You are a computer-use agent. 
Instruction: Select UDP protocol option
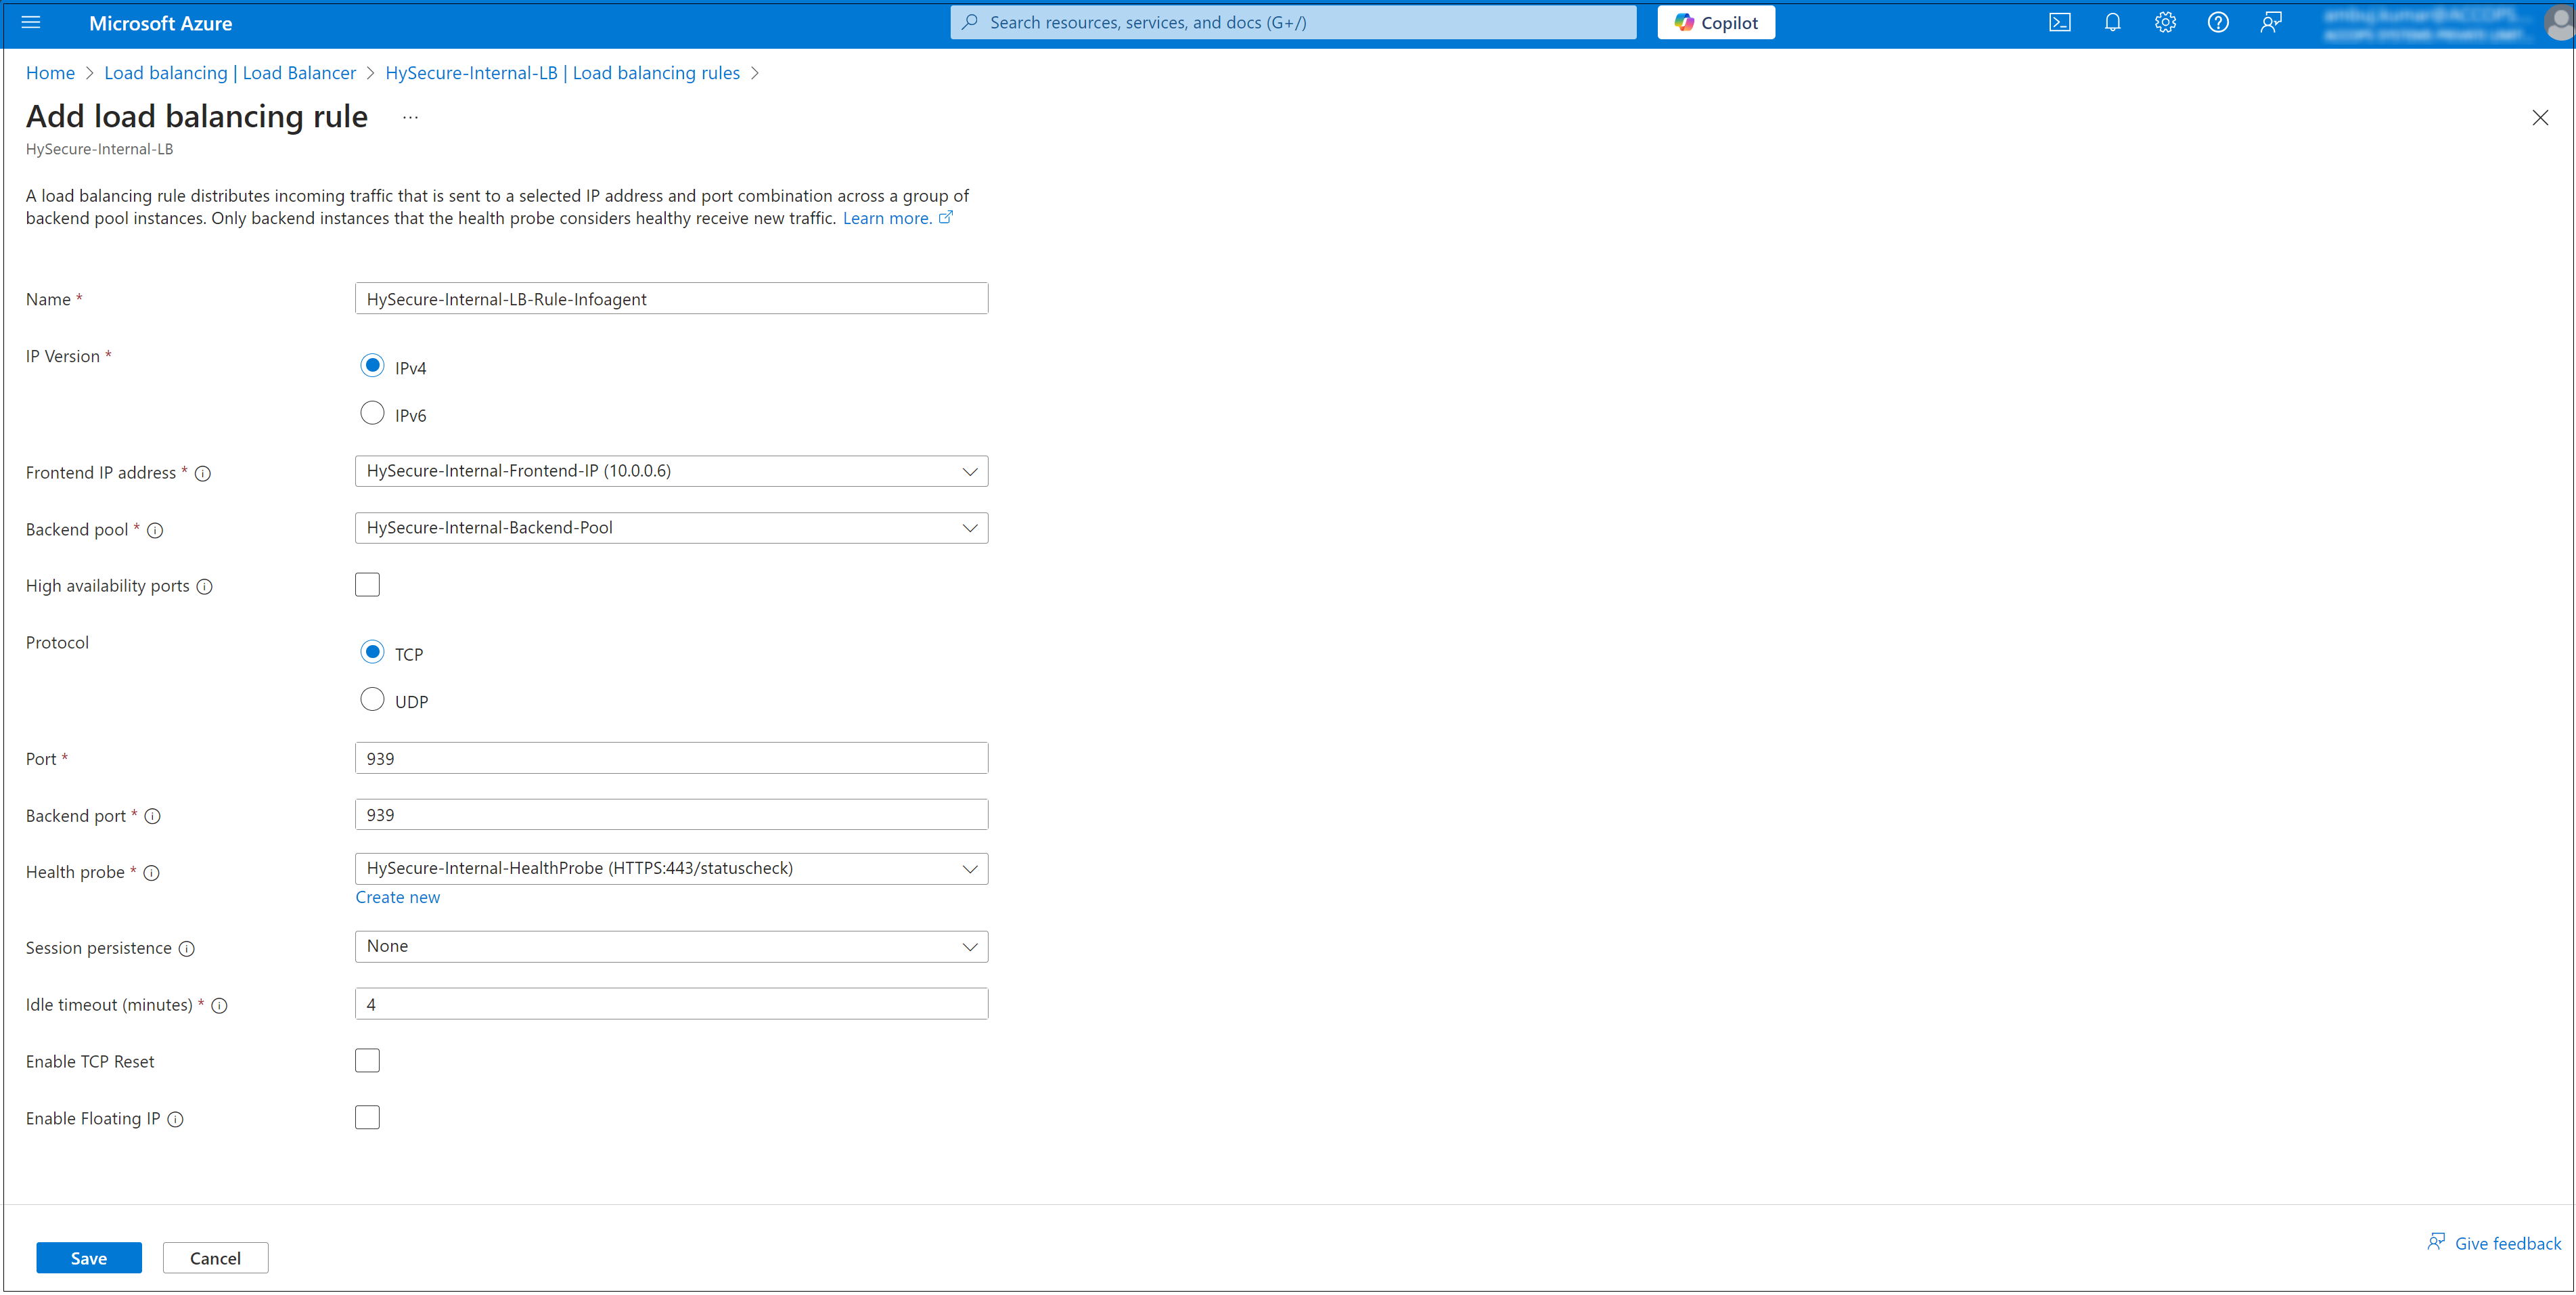tap(372, 699)
